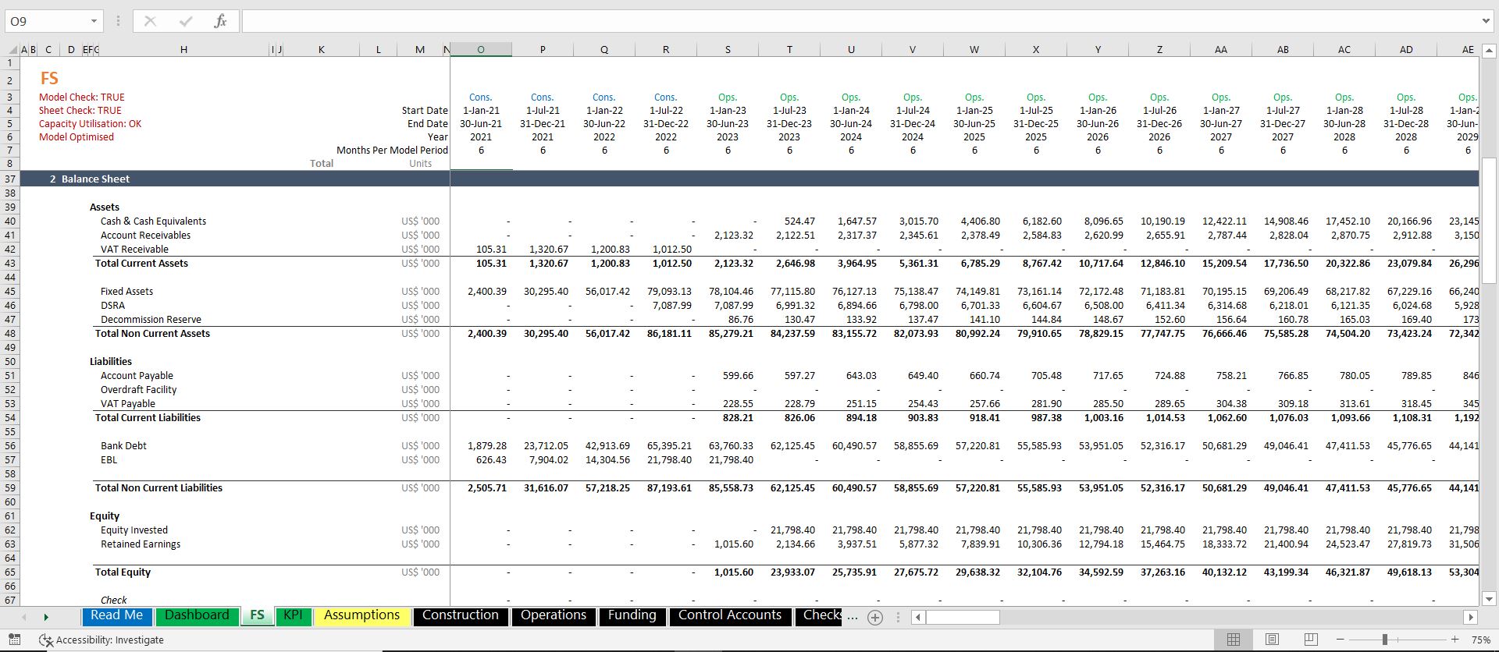Viewport: 1499px width, 652px height.
Task: Click horizontal scrollbar left arrow
Action: tap(919, 617)
